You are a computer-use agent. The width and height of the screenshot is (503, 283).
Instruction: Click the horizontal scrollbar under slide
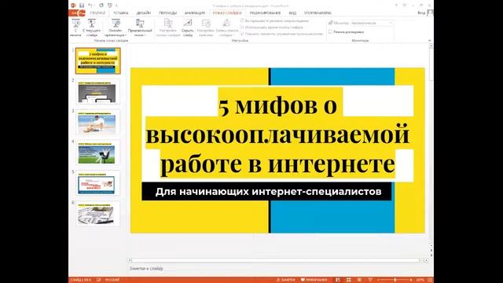pos(276,260)
